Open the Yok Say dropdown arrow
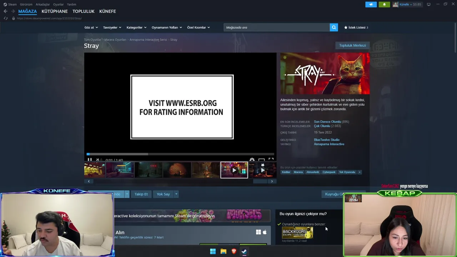This screenshot has width=457, height=257. point(176,194)
